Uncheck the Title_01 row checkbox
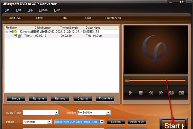Image resolution: width=193 pixels, height=129 pixels. [x=15, y=36]
